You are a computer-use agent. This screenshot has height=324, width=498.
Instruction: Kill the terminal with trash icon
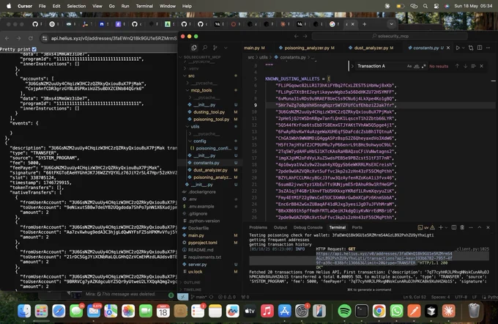tap(462, 227)
